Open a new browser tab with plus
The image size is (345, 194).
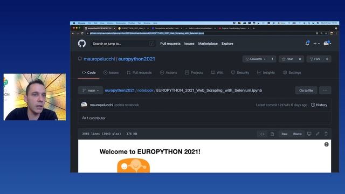click(x=254, y=29)
